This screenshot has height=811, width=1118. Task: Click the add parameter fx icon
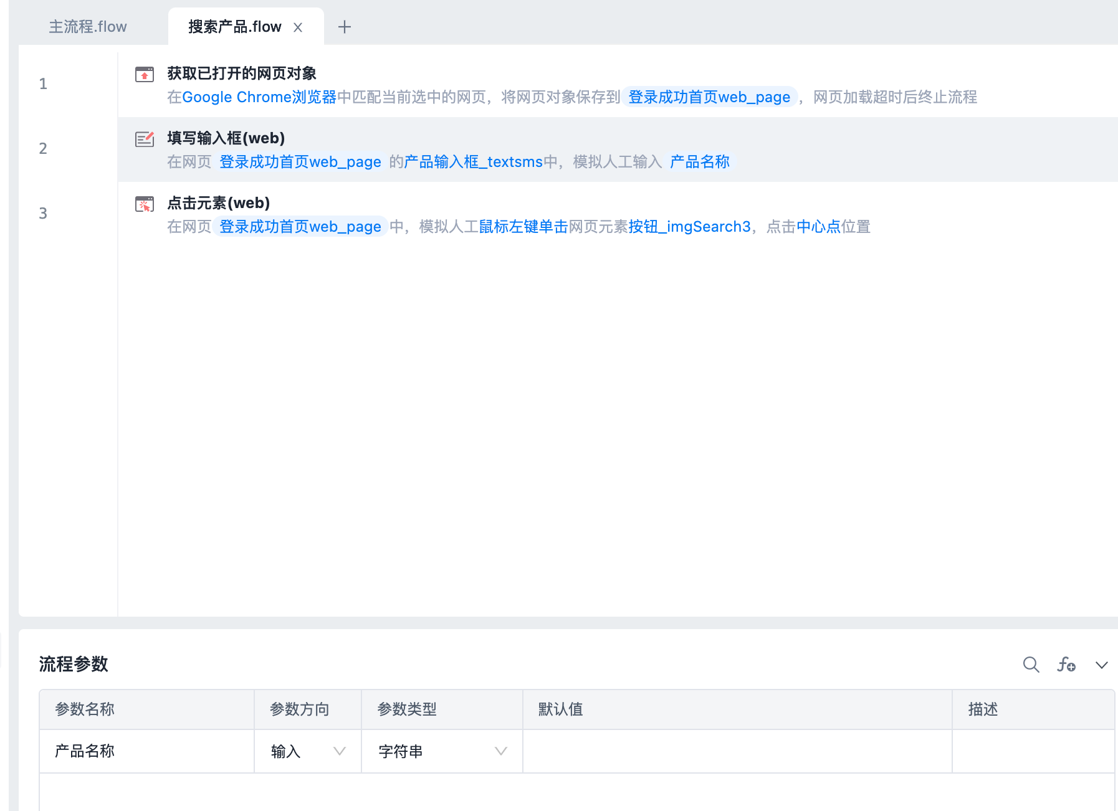[x=1066, y=665]
